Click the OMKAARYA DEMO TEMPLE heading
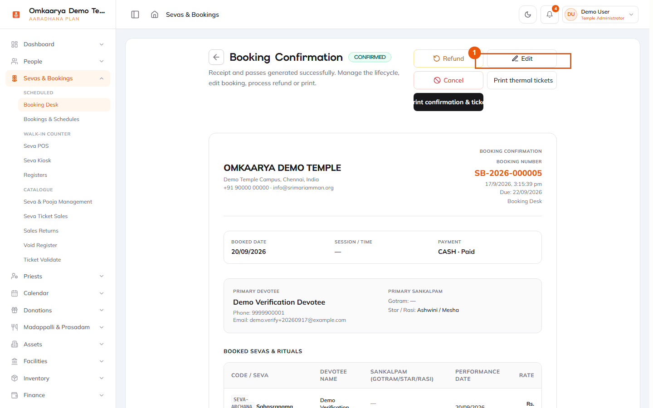The width and height of the screenshot is (653, 408). pyautogui.click(x=282, y=168)
